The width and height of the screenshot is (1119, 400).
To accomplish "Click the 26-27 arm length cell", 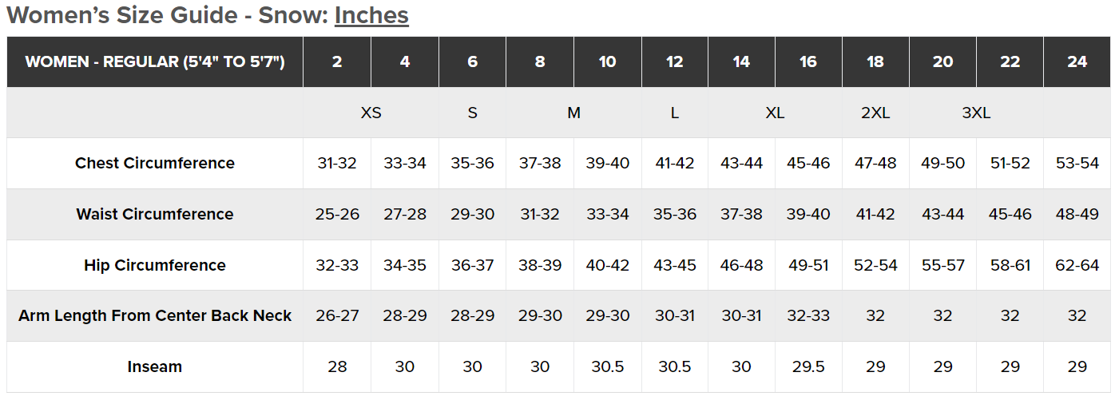I will 337,315.
